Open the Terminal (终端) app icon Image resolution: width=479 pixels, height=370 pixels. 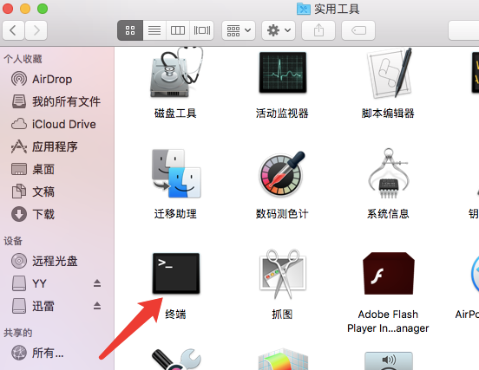[176, 273]
